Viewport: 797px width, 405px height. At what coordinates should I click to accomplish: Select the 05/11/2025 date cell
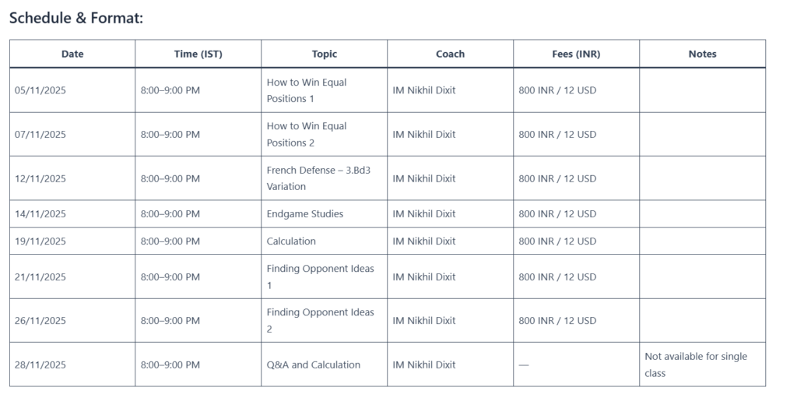click(40, 90)
